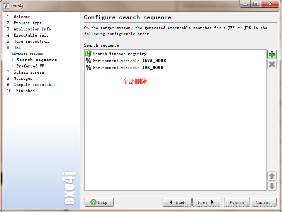
Task: Go to step 8 Messages
Action: 19,79
